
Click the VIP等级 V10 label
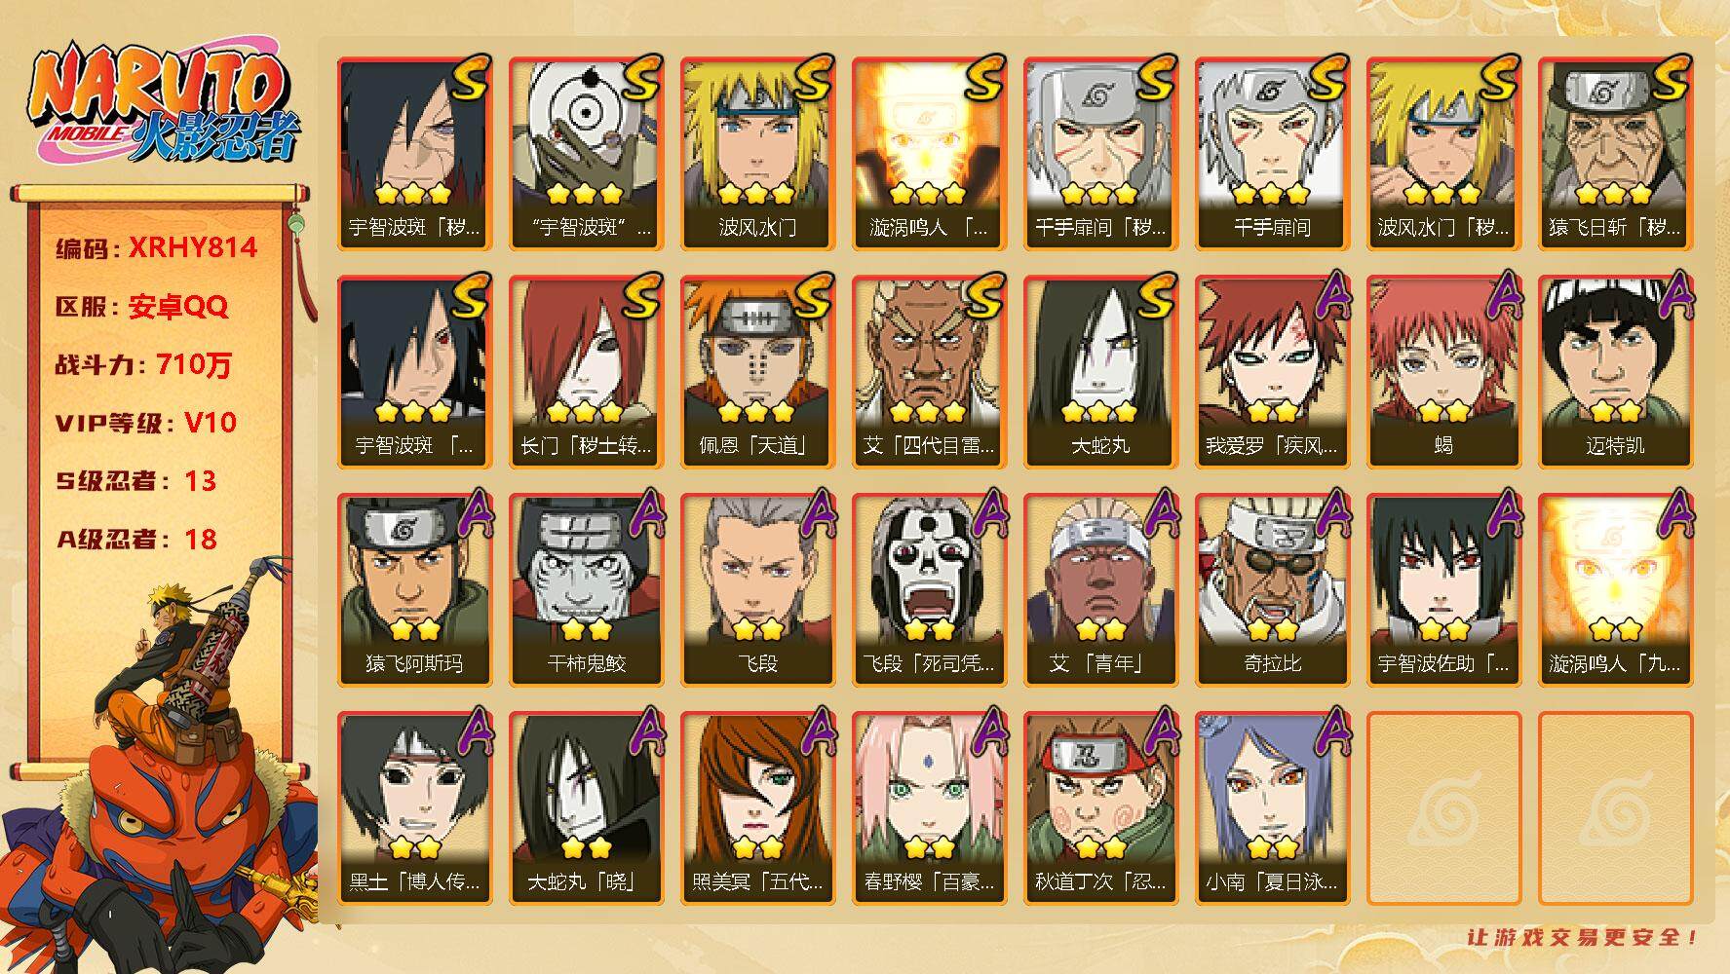(x=146, y=423)
